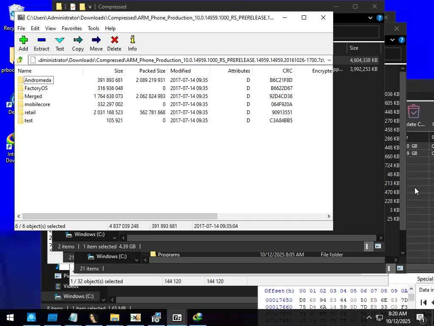
Task: Open archive Info from the toolbar
Action: pos(133,39)
